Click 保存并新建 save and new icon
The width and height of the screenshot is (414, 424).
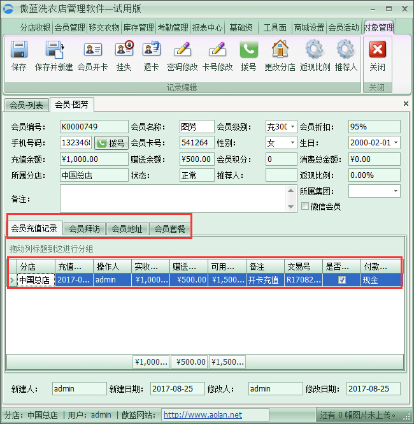tap(54, 50)
